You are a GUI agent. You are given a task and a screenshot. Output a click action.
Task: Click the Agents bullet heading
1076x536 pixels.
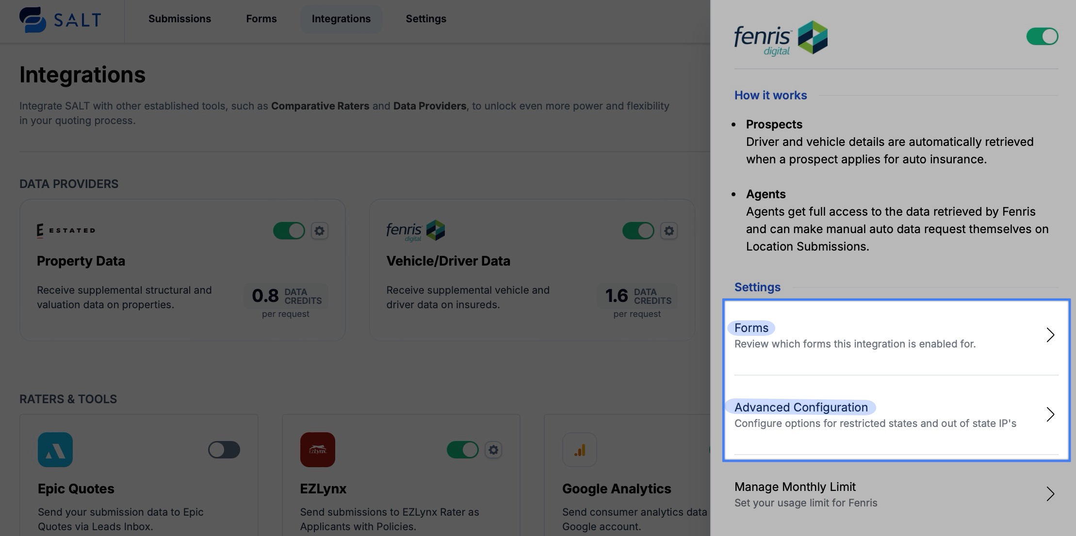coord(766,194)
